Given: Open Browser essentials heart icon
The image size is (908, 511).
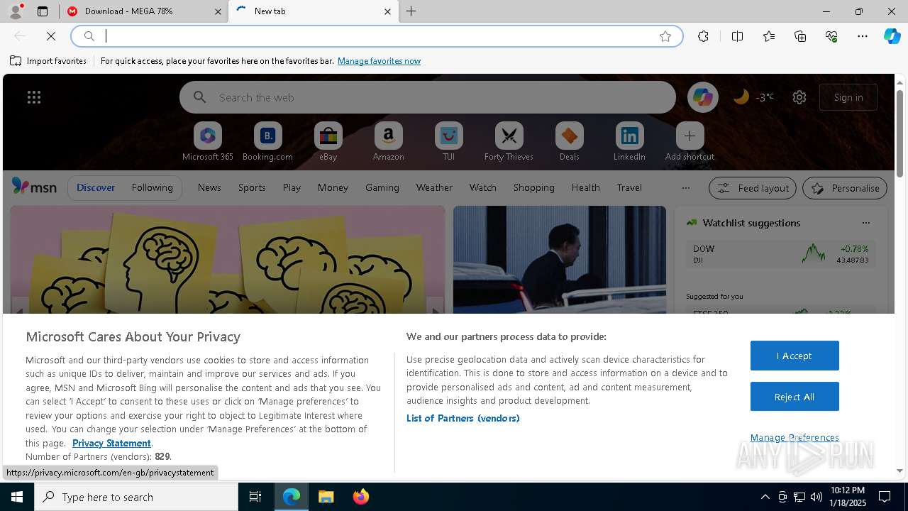Looking at the screenshot, I should pyautogui.click(x=831, y=36).
